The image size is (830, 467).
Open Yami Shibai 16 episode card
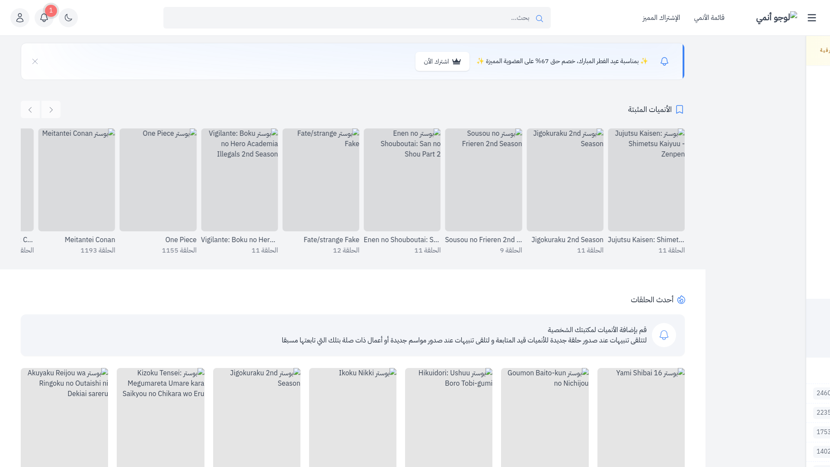click(x=641, y=417)
